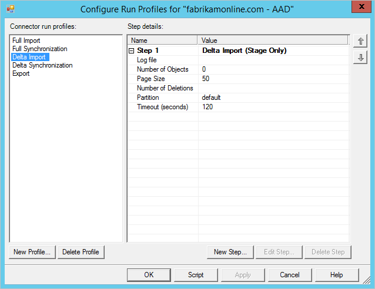
Task: Select the Number of Deletions row
Action: click(x=238, y=88)
